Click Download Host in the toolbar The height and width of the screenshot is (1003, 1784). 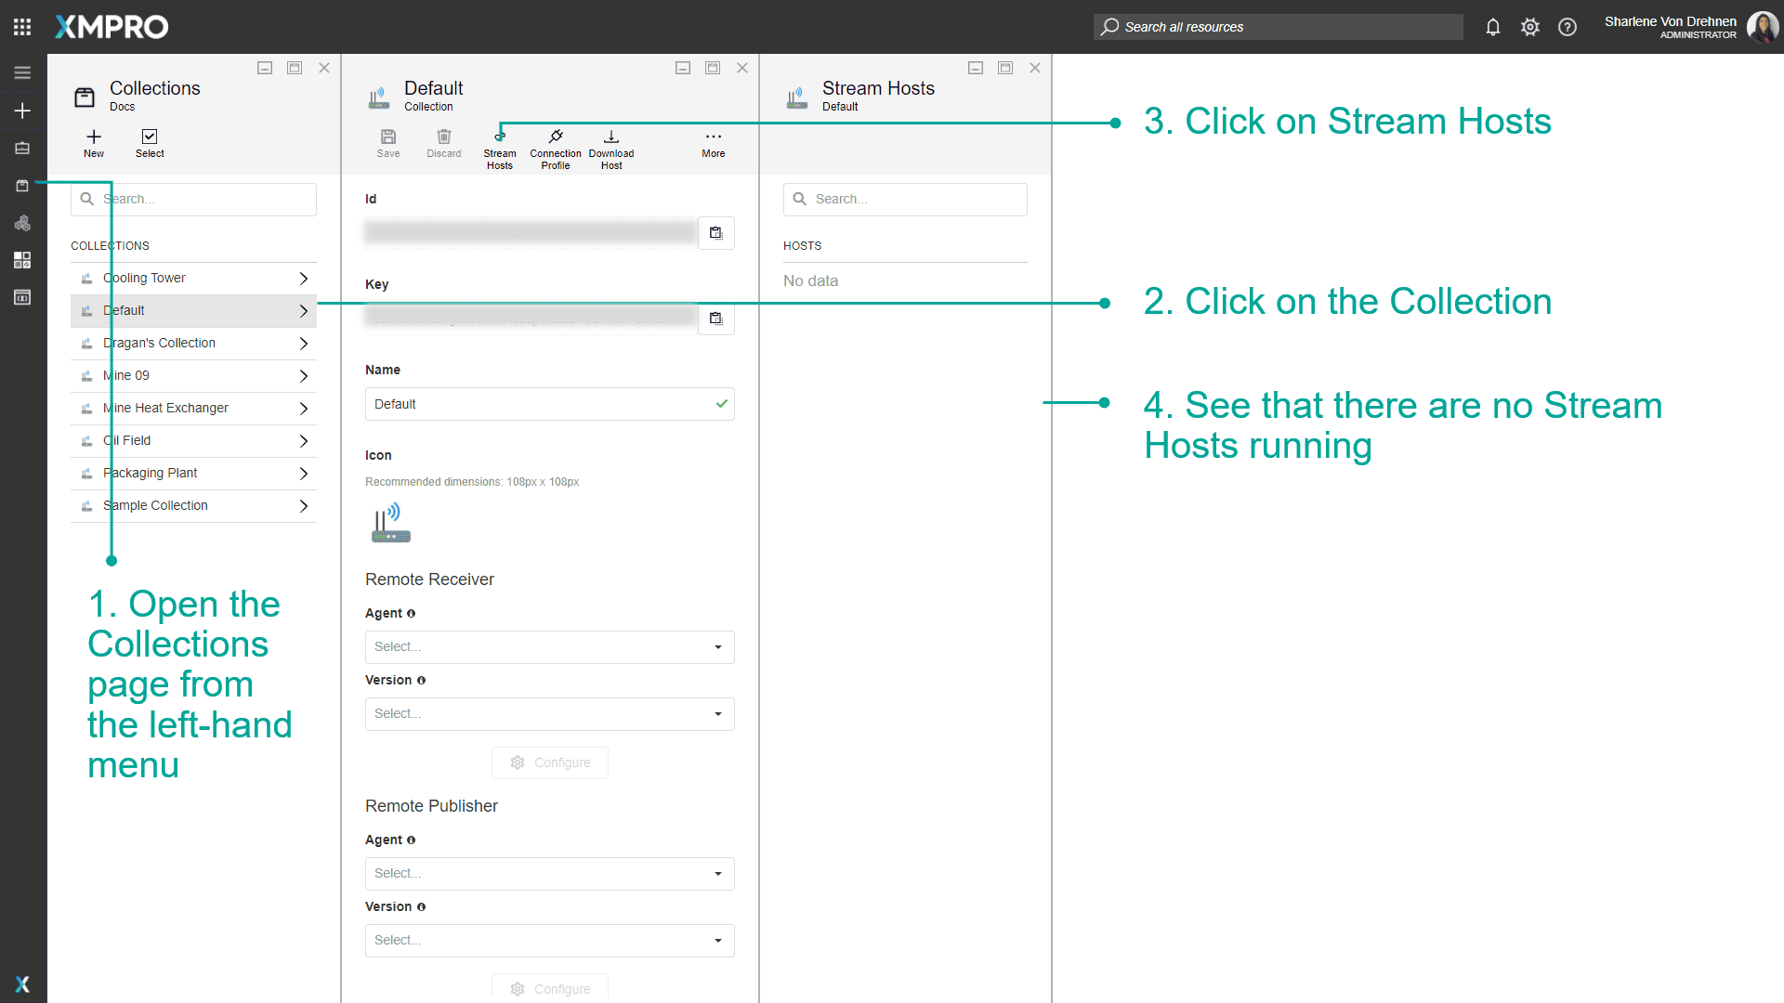point(610,147)
